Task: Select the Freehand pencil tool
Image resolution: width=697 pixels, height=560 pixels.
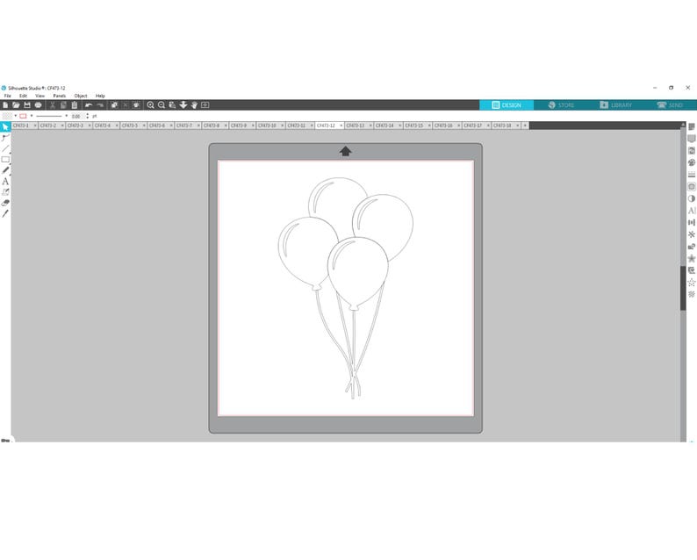Action: coord(5,170)
